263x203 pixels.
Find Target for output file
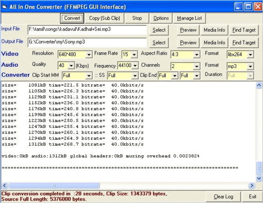point(244,43)
